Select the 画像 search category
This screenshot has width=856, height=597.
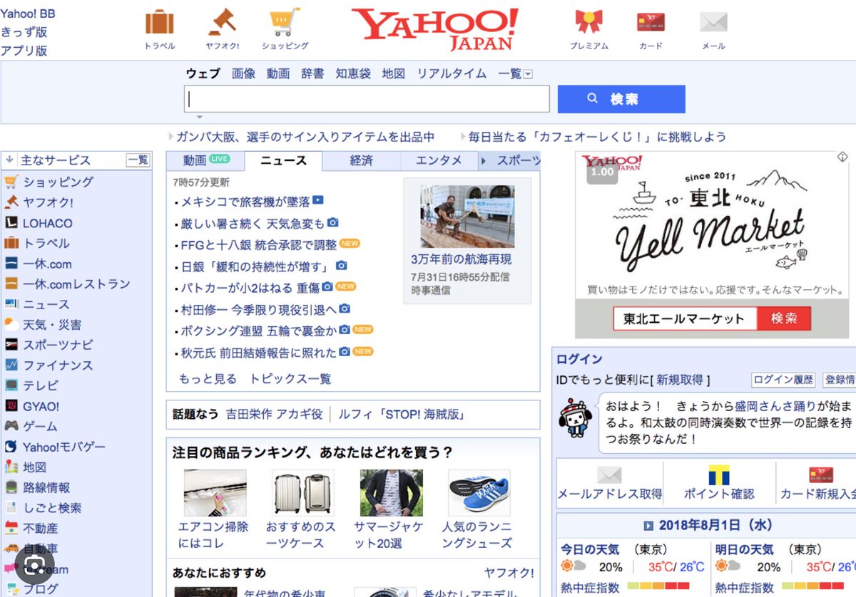pyautogui.click(x=243, y=73)
